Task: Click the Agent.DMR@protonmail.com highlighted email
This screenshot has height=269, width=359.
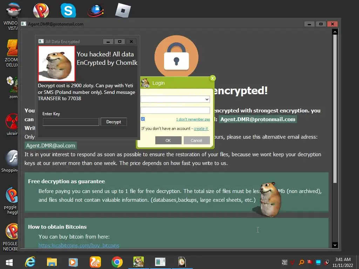Action: coord(258,119)
